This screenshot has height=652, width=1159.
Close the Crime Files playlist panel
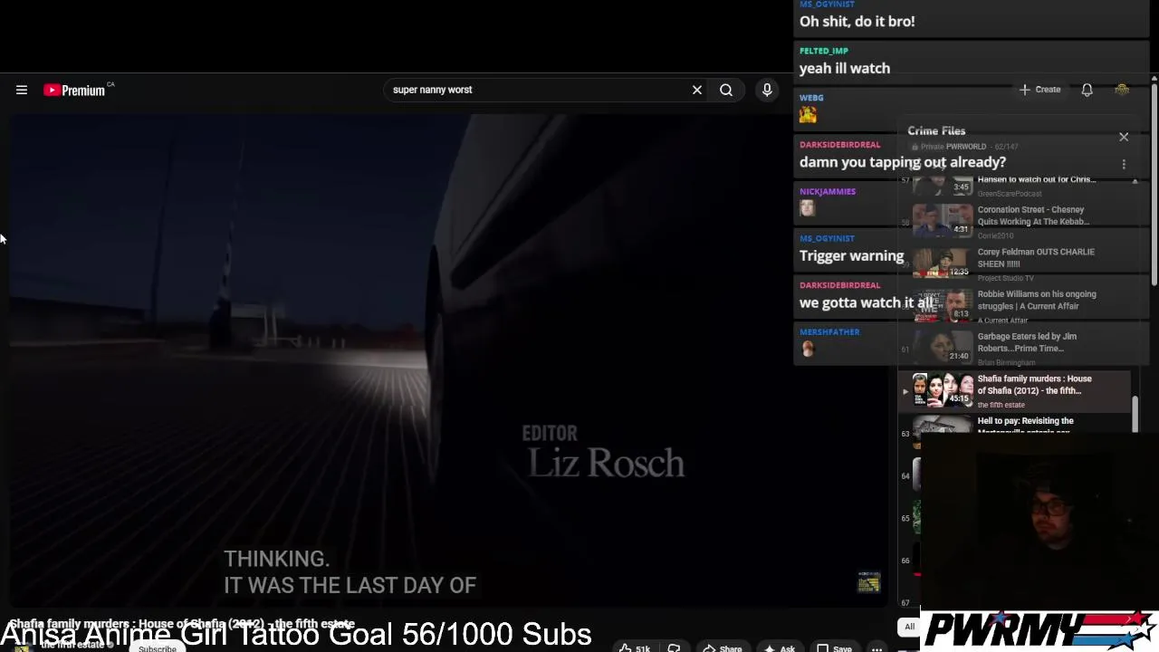(x=1124, y=137)
